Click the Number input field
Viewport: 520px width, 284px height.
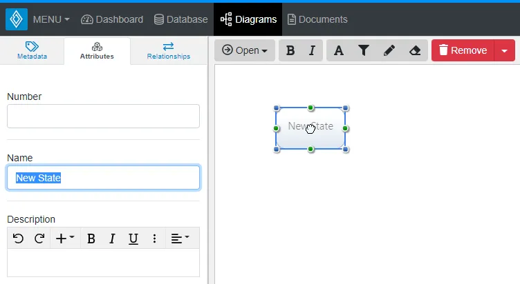click(103, 116)
